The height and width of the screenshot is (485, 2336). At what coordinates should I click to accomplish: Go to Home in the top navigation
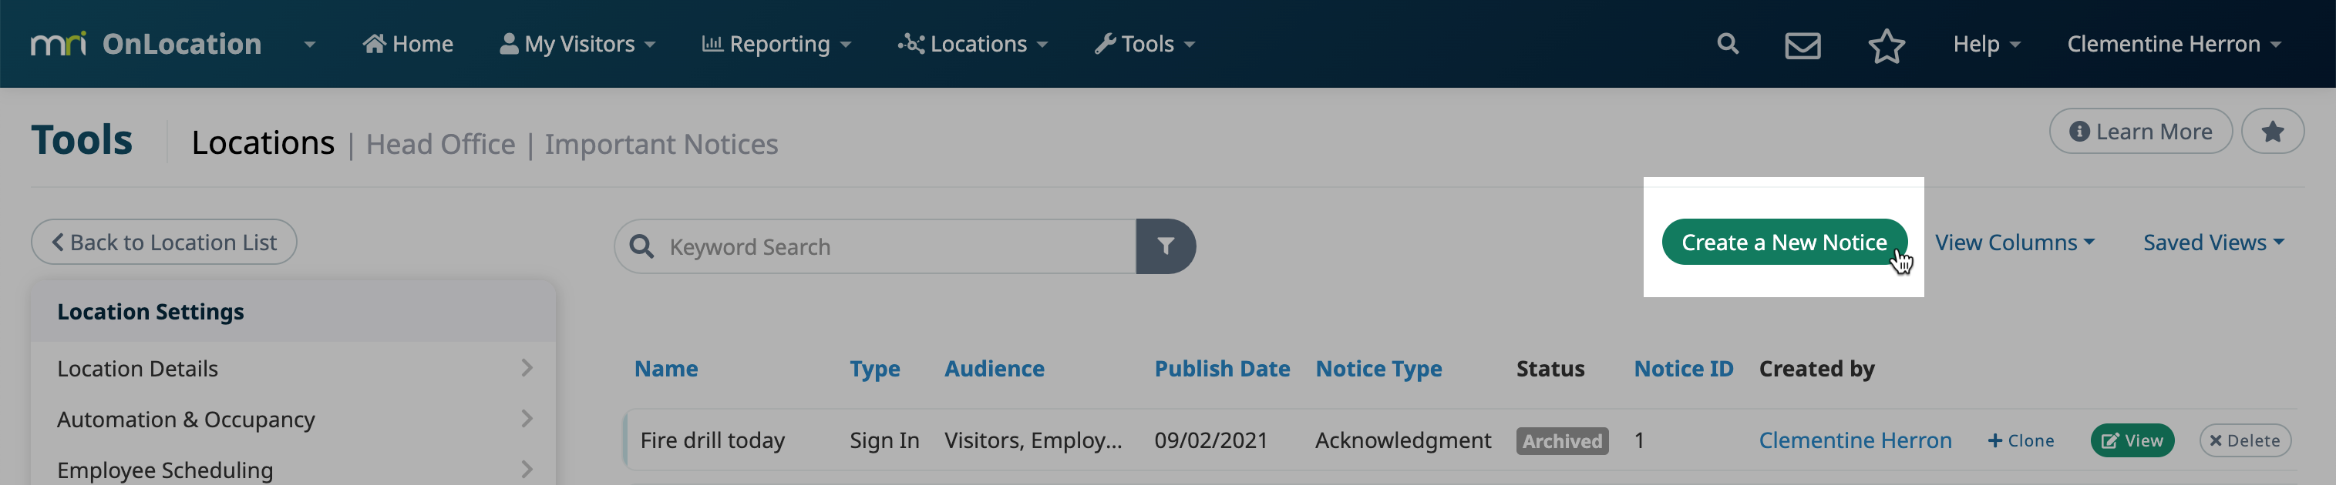(x=407, y=43)
